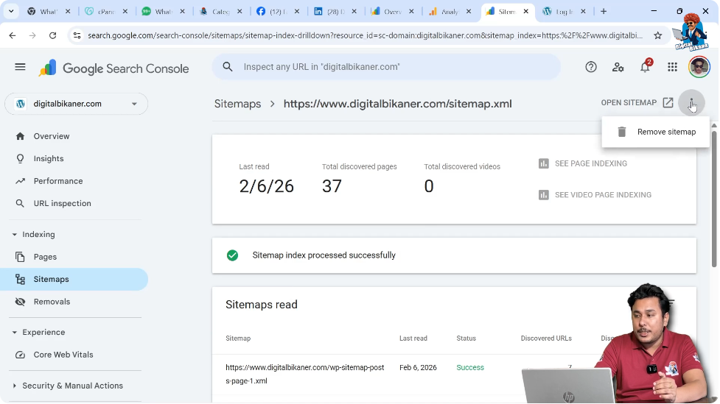The image size is (720, 404).
Task: Expand Security & Manual Actions section
Action: click(x=15, y=386)
